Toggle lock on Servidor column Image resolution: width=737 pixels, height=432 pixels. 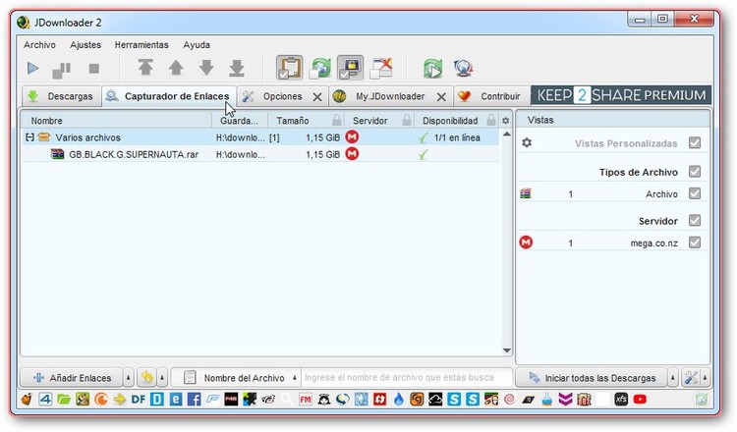[407, 120]
